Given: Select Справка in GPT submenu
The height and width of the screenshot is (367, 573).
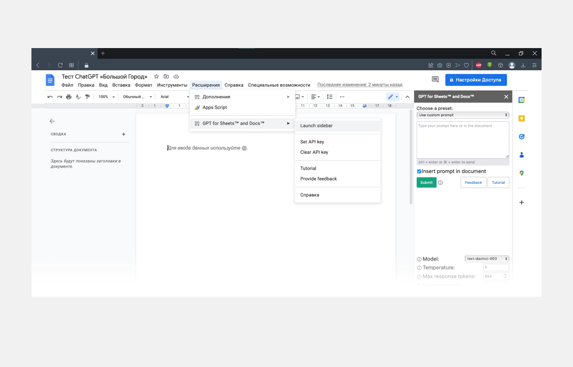Looking at the screenshot, I should 338,195.
